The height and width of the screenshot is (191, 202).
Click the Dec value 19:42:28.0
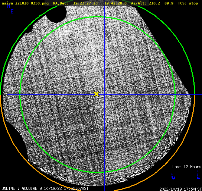coord(115,3)
